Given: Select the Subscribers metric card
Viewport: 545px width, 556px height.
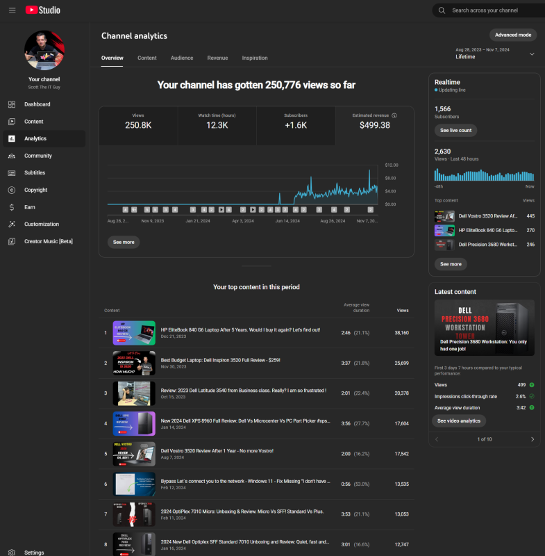Looking at the screenshot, I should coord(296,126).
